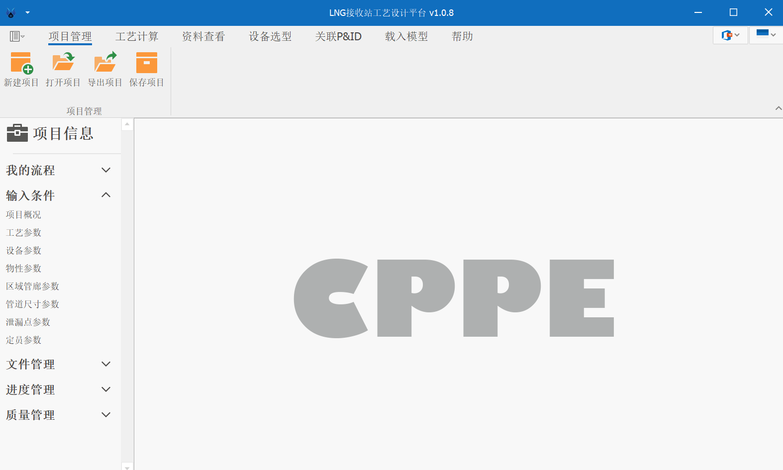Open 工艺参数 in the sidebar
The image size is (783, 470).
23,233
